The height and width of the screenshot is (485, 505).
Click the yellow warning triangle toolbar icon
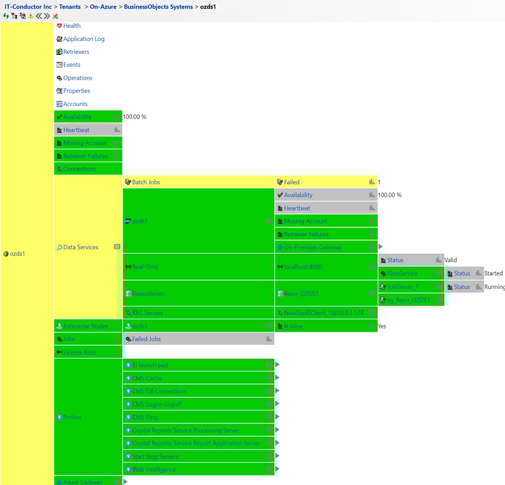point(31,16)
